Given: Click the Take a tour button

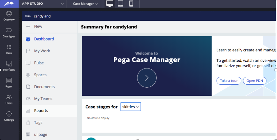Looking at the screenshot, I should 229,81.
